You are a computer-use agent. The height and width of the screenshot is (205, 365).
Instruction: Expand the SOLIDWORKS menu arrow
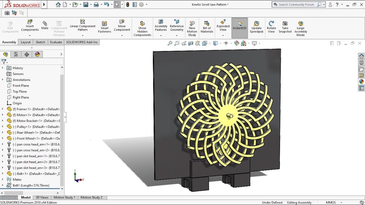44,5
